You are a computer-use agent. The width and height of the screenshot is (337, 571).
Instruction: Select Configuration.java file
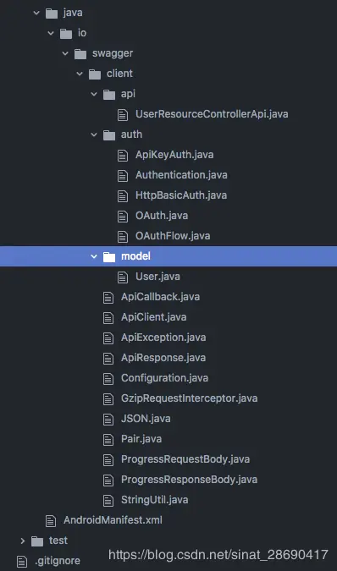(x=164, y=378)
